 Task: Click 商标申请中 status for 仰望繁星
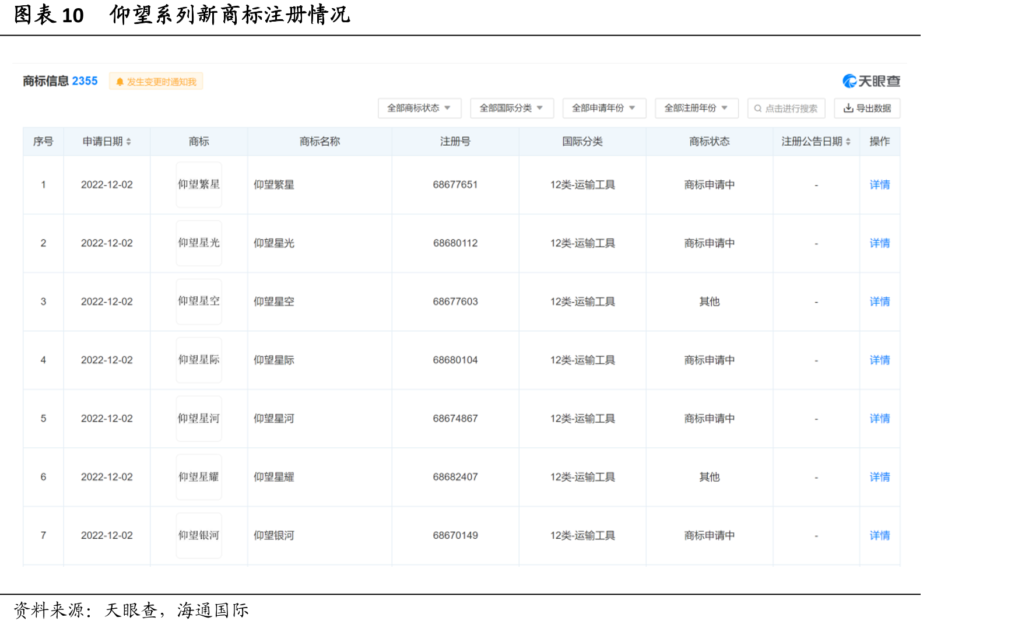pyautogui.click(x=710, y=185)
